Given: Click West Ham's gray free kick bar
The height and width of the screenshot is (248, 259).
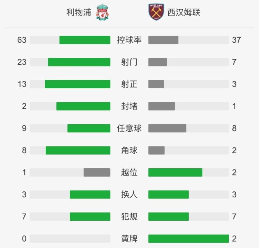Looking at the screenshot, I should tap(167, 128).
